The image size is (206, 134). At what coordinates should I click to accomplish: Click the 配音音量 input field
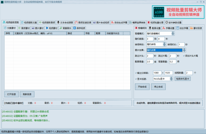150,62
